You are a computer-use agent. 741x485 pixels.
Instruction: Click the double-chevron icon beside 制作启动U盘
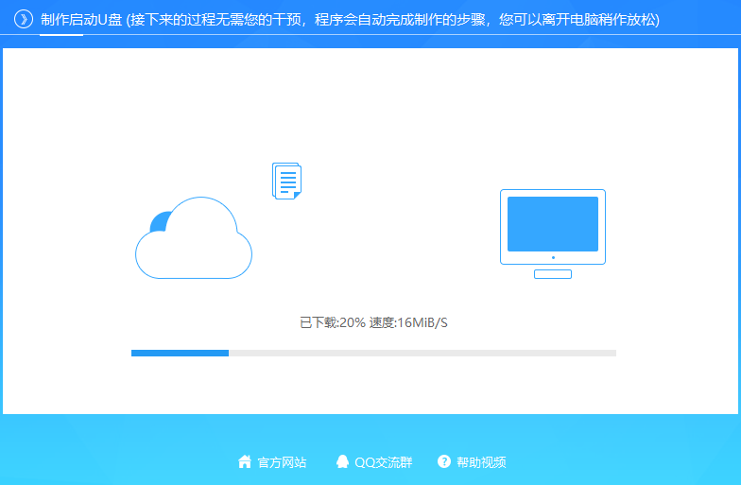click(x=24, y=19)
